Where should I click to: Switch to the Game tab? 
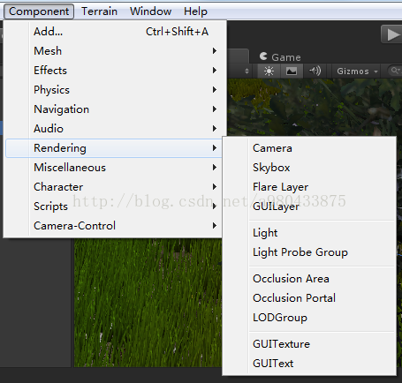[x=280, y=56]
